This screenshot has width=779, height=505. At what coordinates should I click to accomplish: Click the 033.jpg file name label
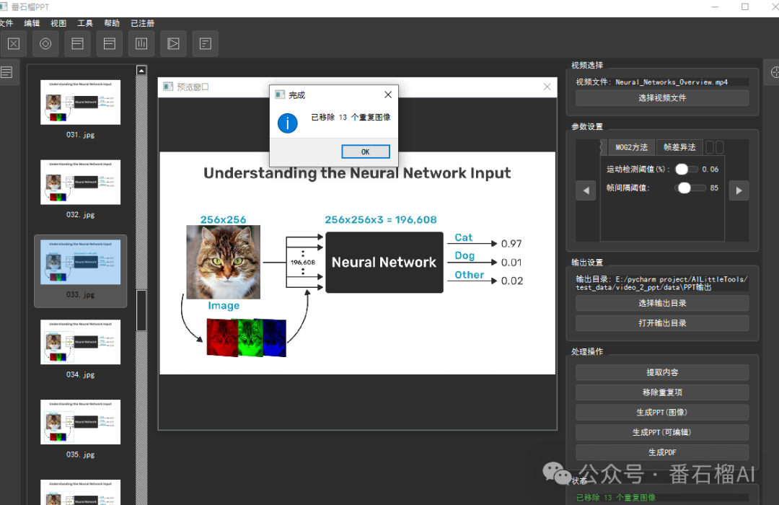81,295
